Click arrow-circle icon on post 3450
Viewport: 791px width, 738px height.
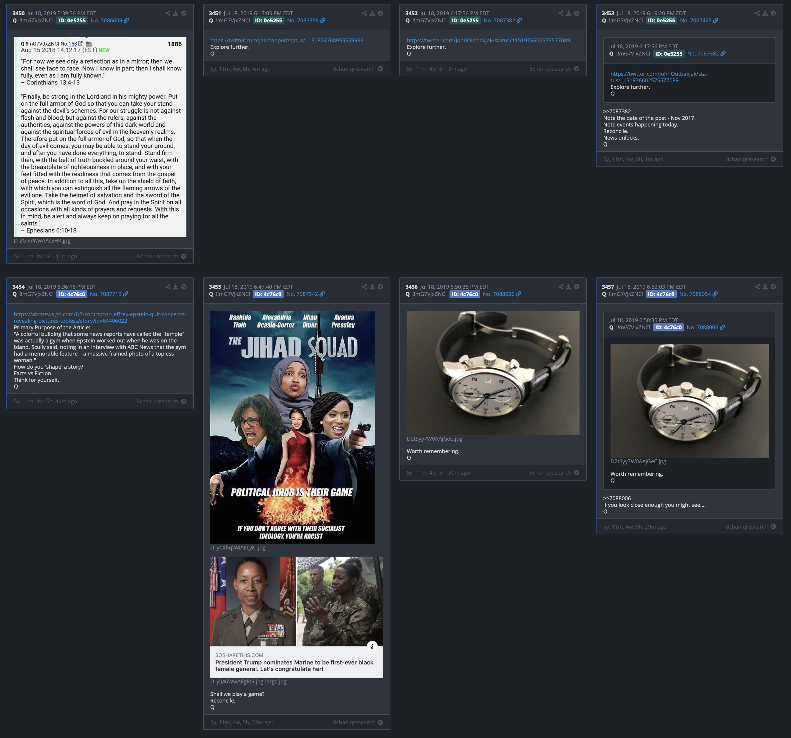184,13
